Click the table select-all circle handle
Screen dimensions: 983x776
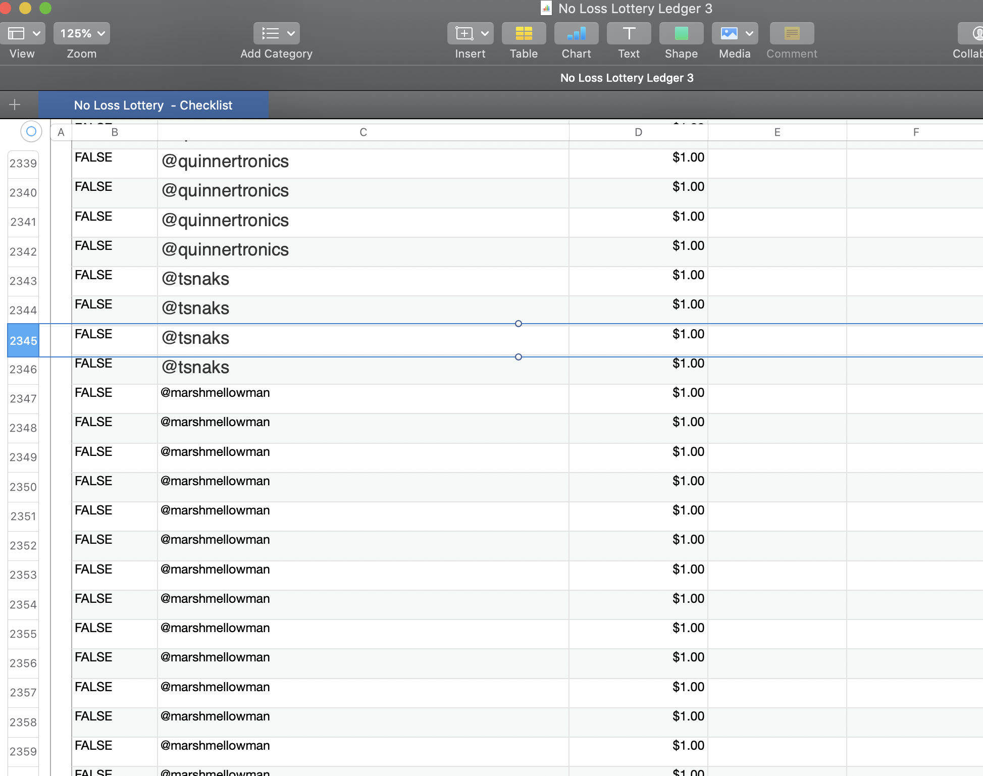(31, 132)
